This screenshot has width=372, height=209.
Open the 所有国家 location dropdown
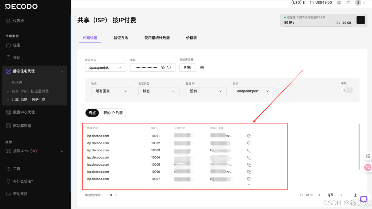[x=111, y=91]
